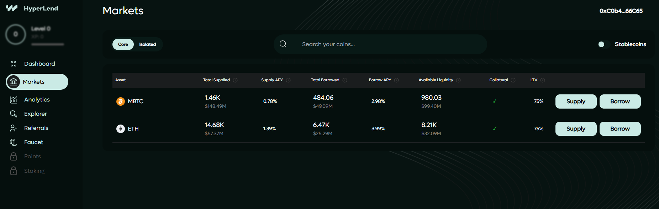This screenshot has width=659, height=209.
Task: Open the Dashboard grid icon
Action: coord(14,64)
